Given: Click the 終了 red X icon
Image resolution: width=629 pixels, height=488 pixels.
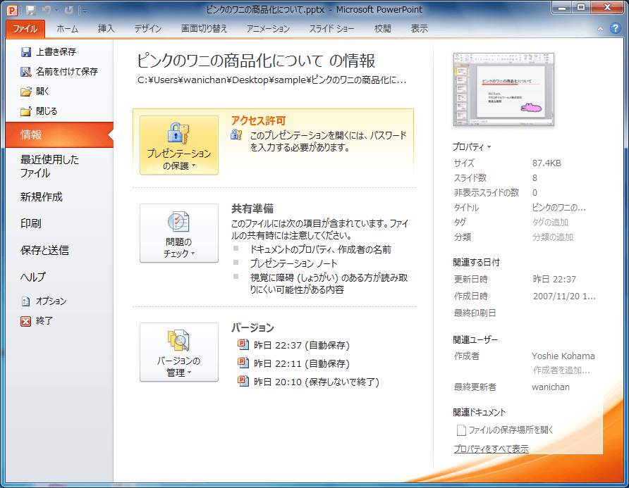Looking at the screenshot, I should (x=25, y=321).
